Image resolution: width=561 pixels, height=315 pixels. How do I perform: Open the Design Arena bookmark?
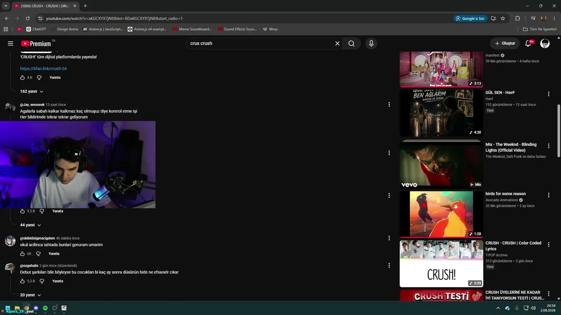tap(64, 29)
